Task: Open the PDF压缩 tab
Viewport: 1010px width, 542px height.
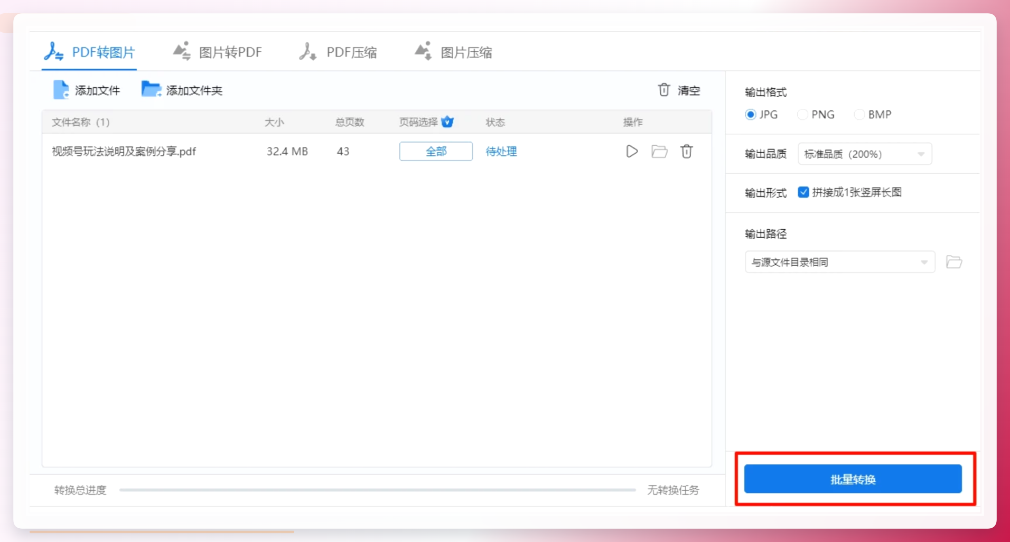Action: [338, 52]
